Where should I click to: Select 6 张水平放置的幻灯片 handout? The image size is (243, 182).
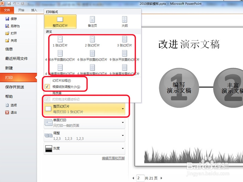click(x=92, y=53)
